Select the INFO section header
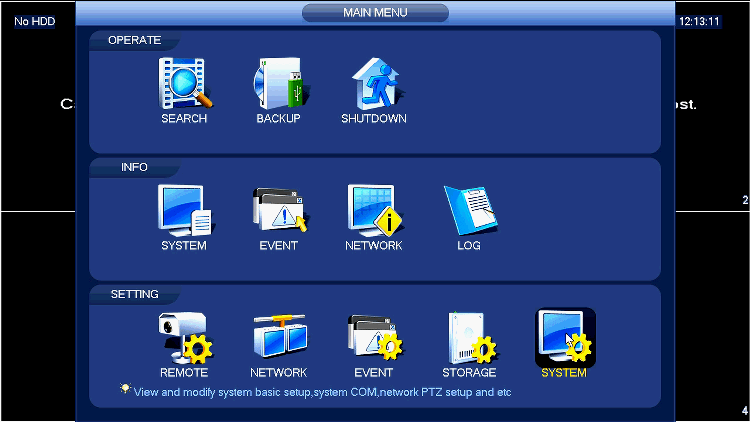 pos(134,167)
